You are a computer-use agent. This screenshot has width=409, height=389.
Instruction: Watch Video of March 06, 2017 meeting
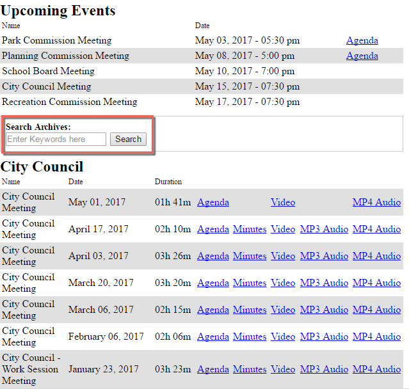(x=283, y=310)
